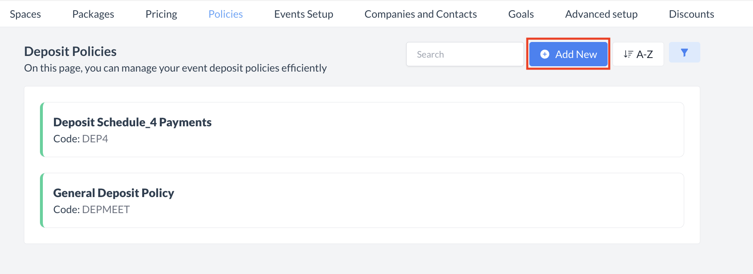Open General Deposit Policy title

114,193
